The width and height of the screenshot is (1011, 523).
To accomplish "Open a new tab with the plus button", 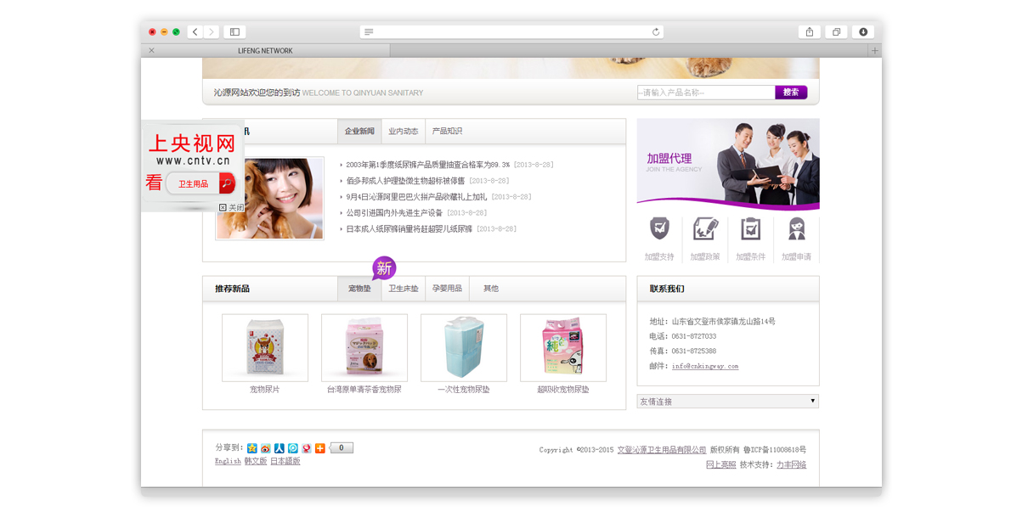I will coord(874,51).
